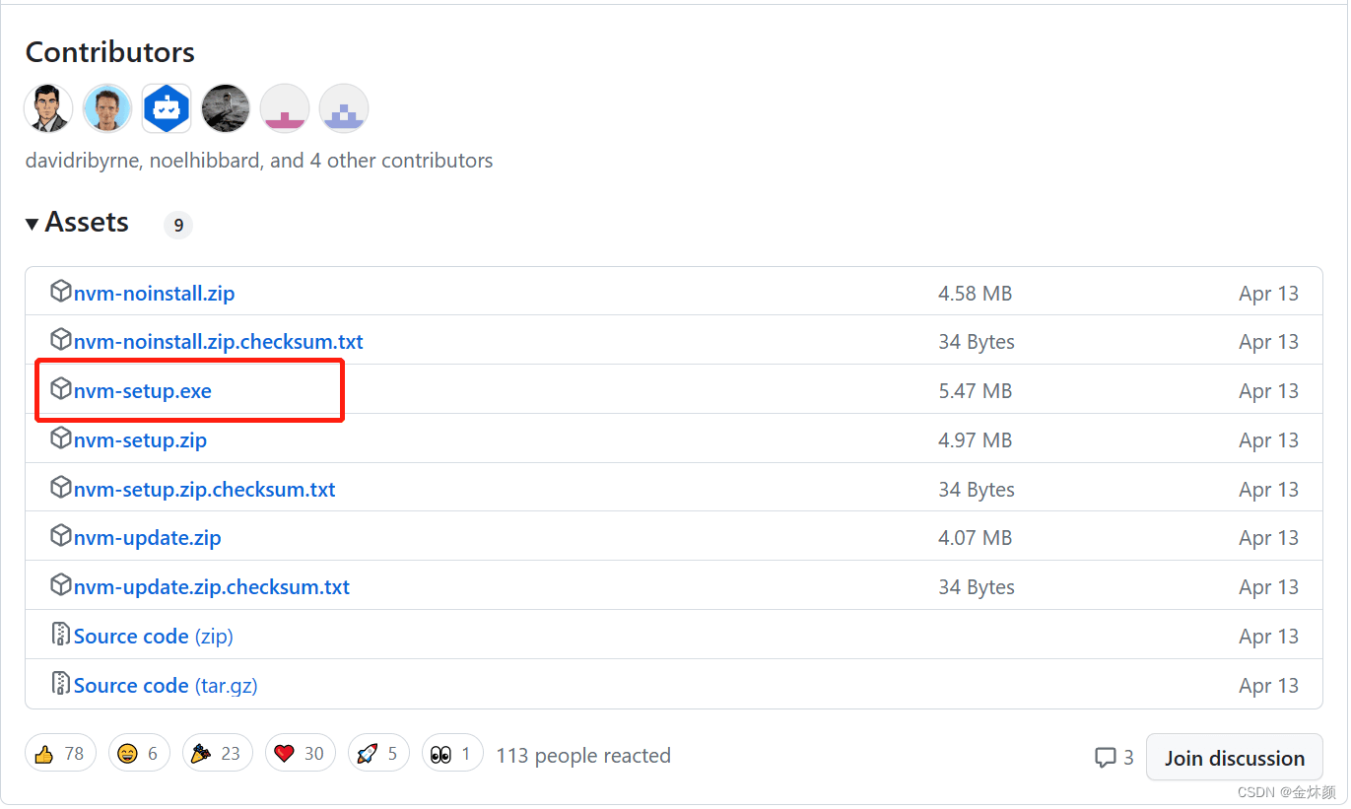This screenshot has height=809, width=1351.
Task: Toggle the hooray party reaction with 23
Action: (217, 754)
